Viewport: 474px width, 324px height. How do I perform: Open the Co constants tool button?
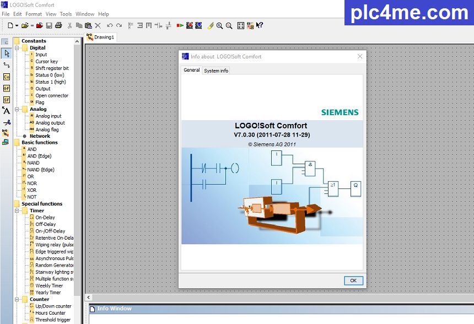(6, 77)
